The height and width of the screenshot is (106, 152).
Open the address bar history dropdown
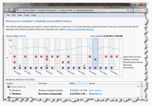click(x=127, y=10)
